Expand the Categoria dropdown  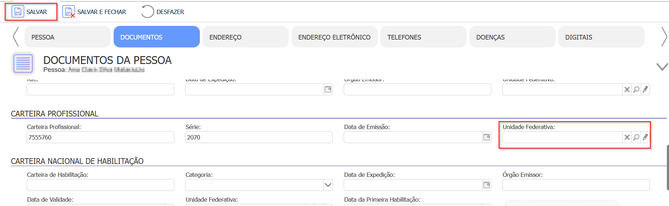click(327, 185)
